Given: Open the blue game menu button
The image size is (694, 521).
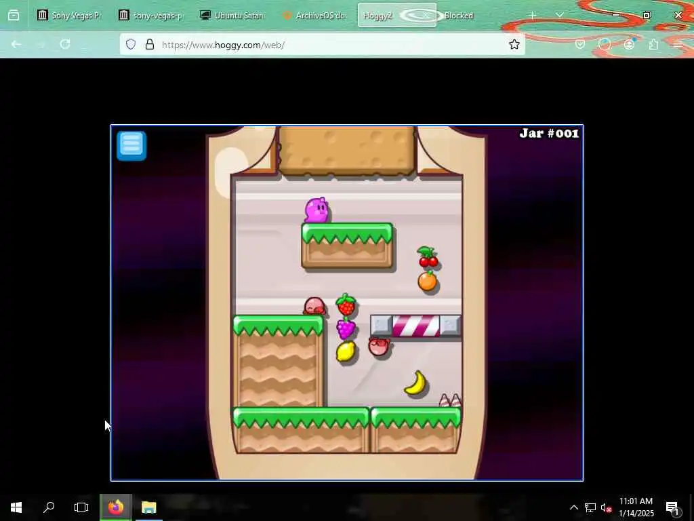Looking at the screenshot, I should (131, 146).
